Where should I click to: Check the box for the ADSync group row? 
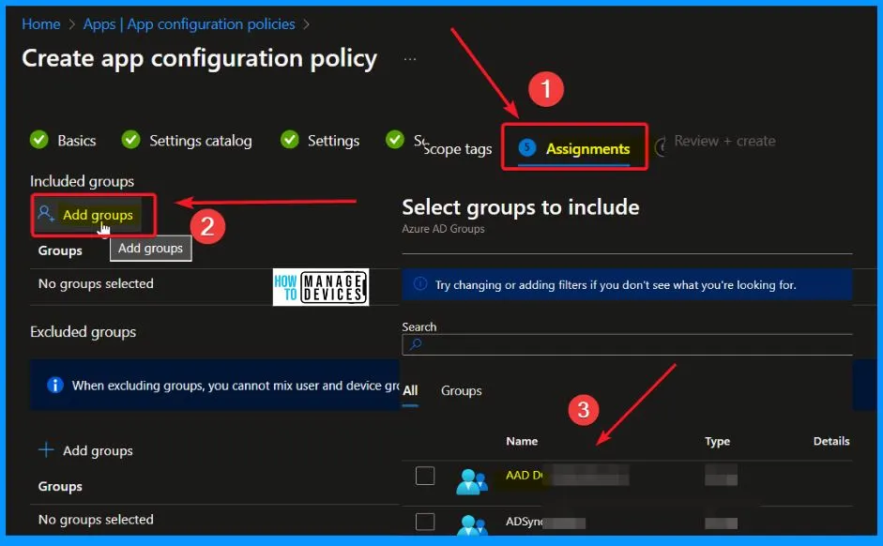tap(425, 522)
